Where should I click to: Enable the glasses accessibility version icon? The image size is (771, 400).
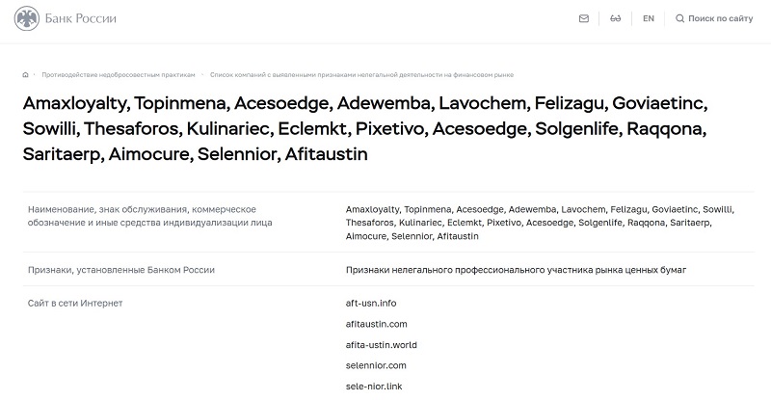coord(616,18)
